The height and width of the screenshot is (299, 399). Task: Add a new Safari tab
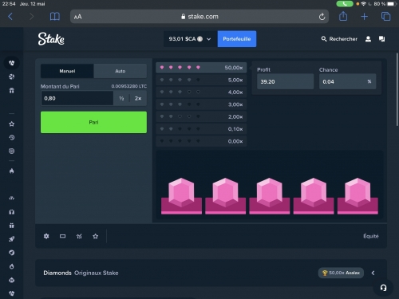[x=364, y=17]
